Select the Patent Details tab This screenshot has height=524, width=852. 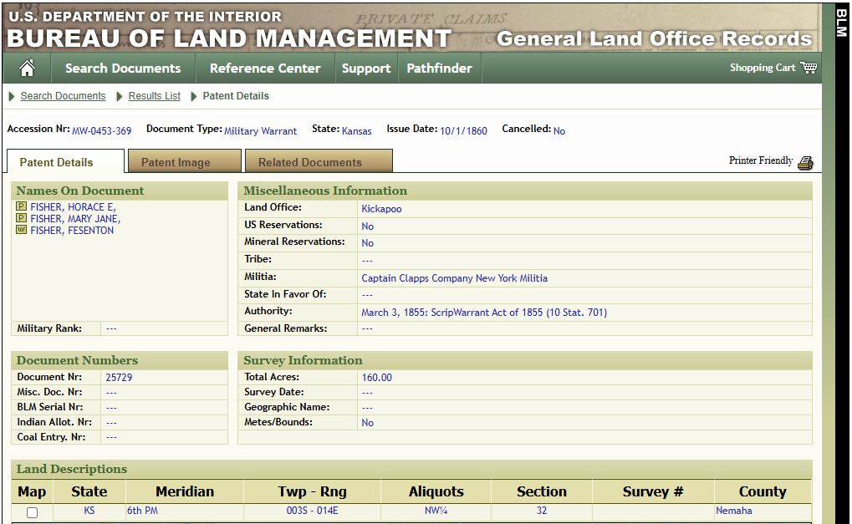click(x=56, y=162)
